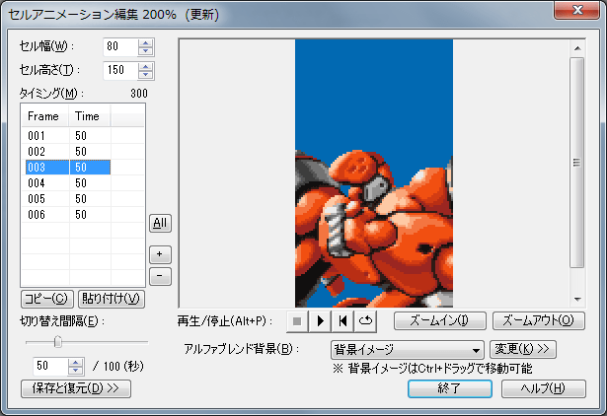Click preview scrollbar down arrow
The width and height of the screenshot is (607, 416).
coord(577,300)
